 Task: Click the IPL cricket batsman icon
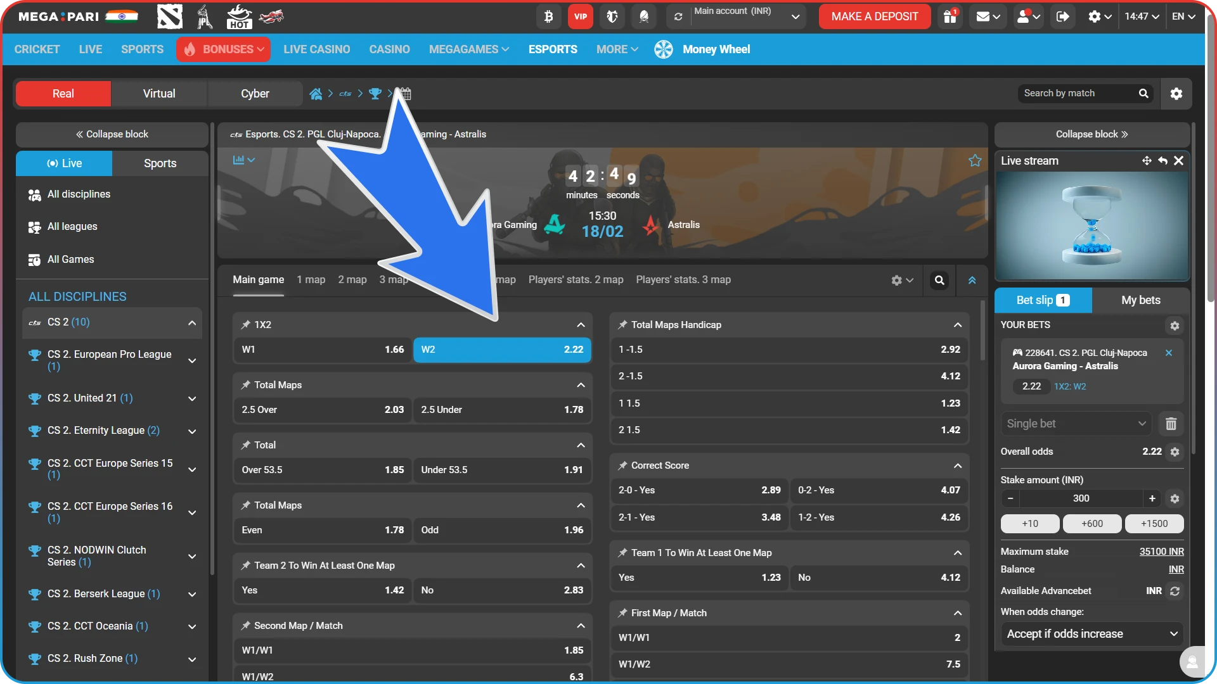click(x=204, y=16)
